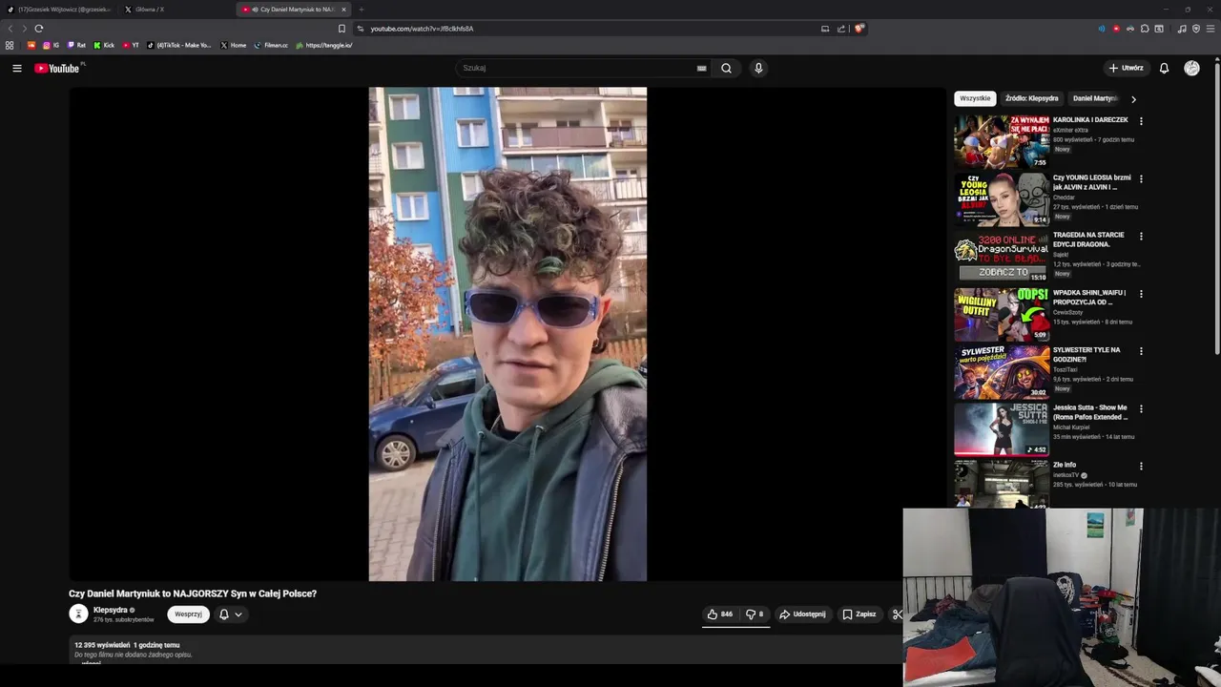The height and width of the screenshot is (687, 1221).
Task: Open options for SYLWESTER! TYLE NA GODZINĘ video
Action: pos(1141,351)
